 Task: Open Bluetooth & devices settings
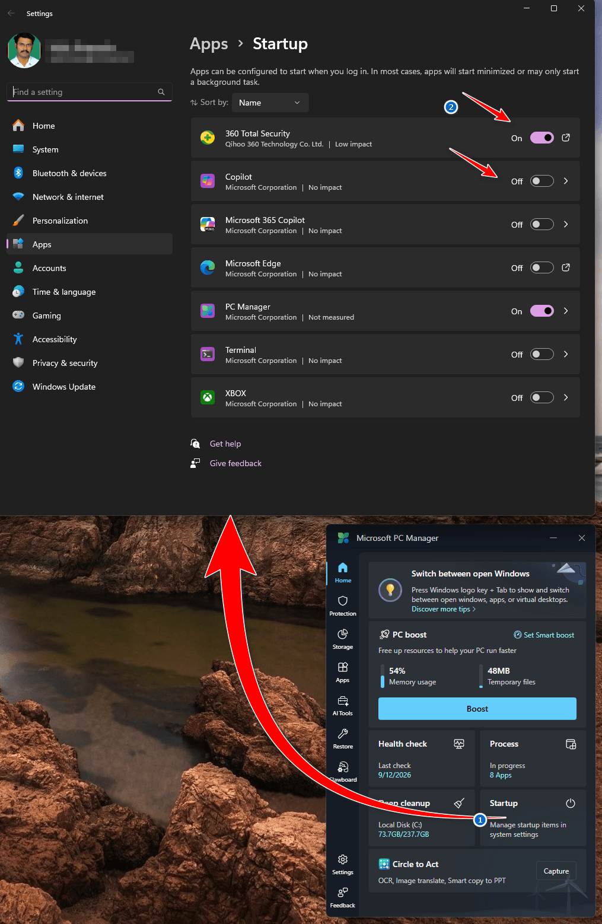tap(90, 173)
